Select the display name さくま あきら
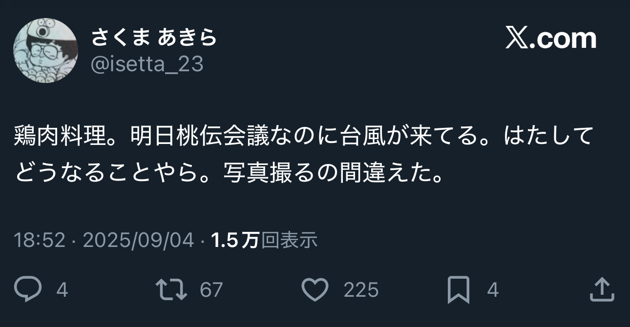 pyautogui.click(x=154, y=38)
